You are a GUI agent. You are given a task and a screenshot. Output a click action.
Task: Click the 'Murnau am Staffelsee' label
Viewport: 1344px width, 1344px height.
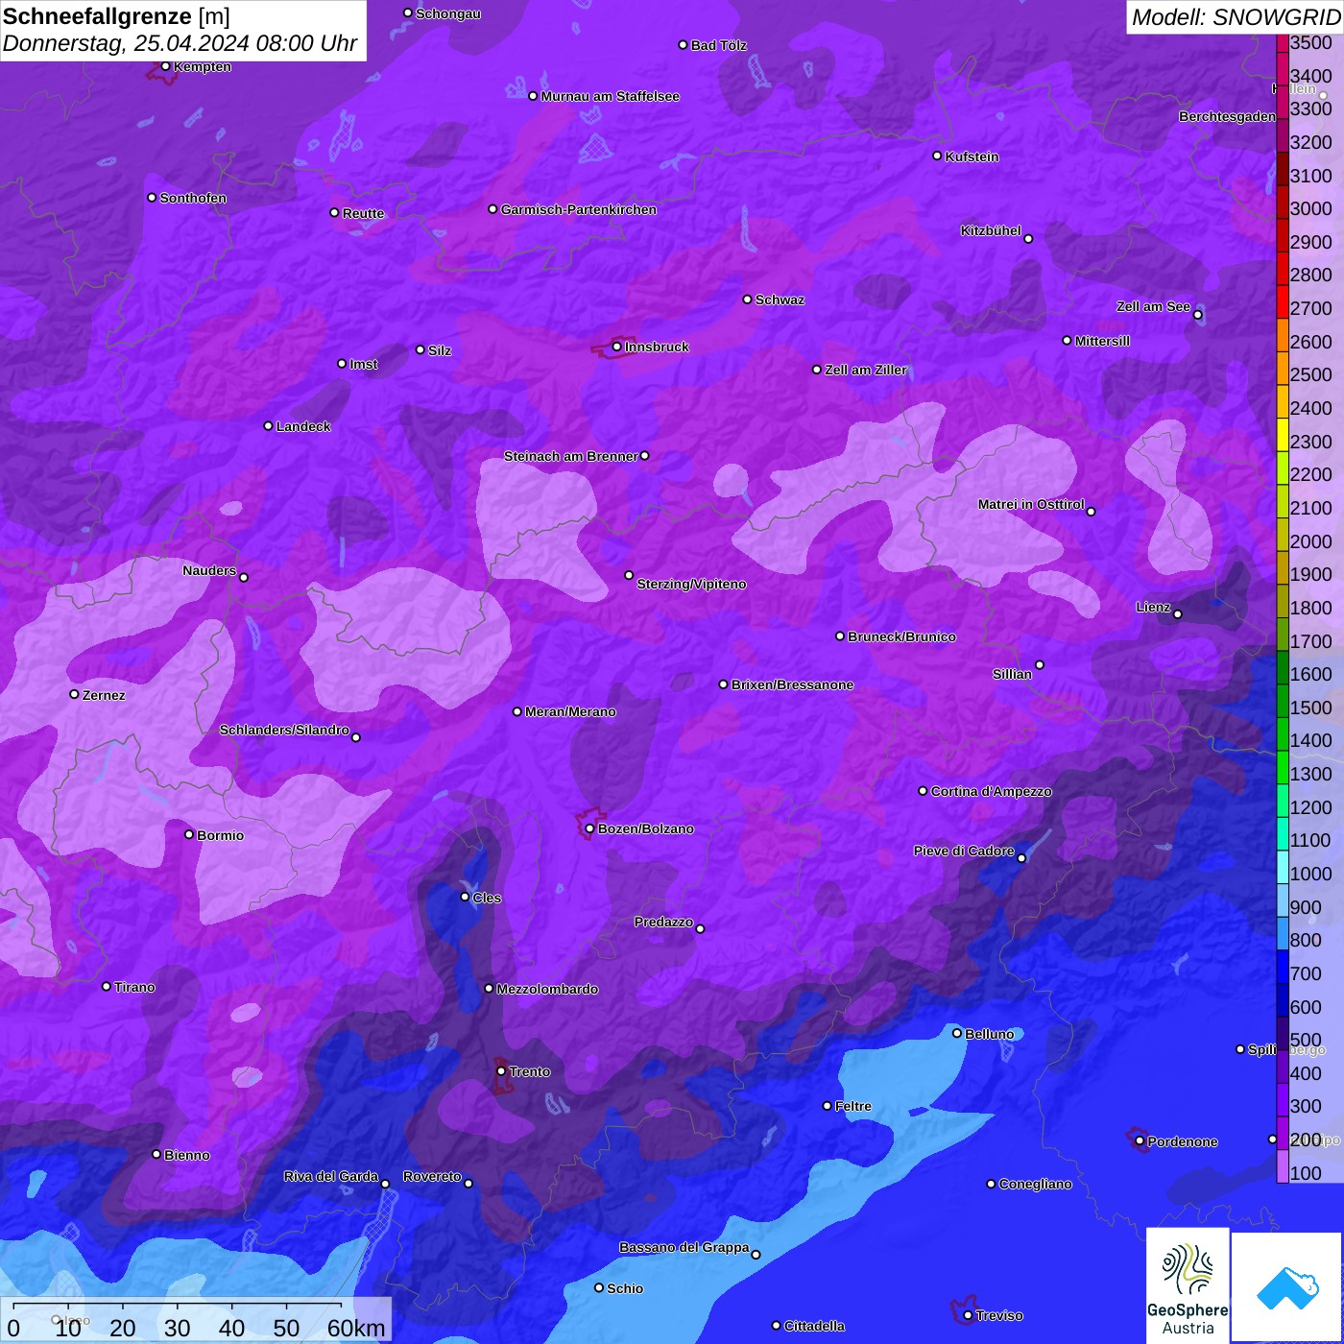click(611, 96)
